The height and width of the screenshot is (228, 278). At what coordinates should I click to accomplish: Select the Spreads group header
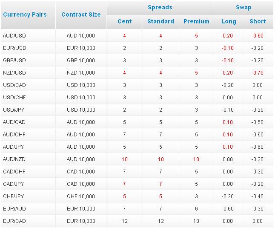[x=160, y=7]
